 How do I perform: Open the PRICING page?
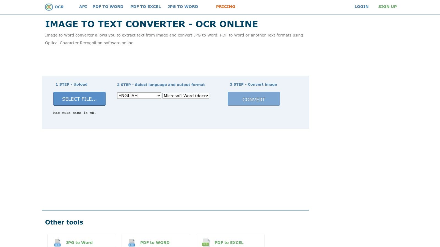click(x=226, y=7)
